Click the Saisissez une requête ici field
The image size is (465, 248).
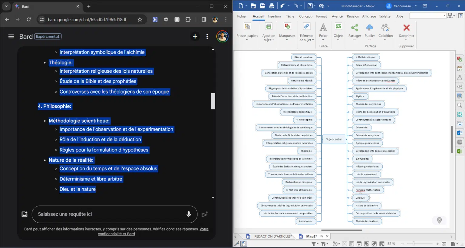109,214
